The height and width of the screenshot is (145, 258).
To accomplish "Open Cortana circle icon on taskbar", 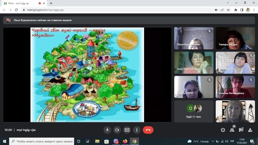I will pyautogui.click(x=79, y=141).
